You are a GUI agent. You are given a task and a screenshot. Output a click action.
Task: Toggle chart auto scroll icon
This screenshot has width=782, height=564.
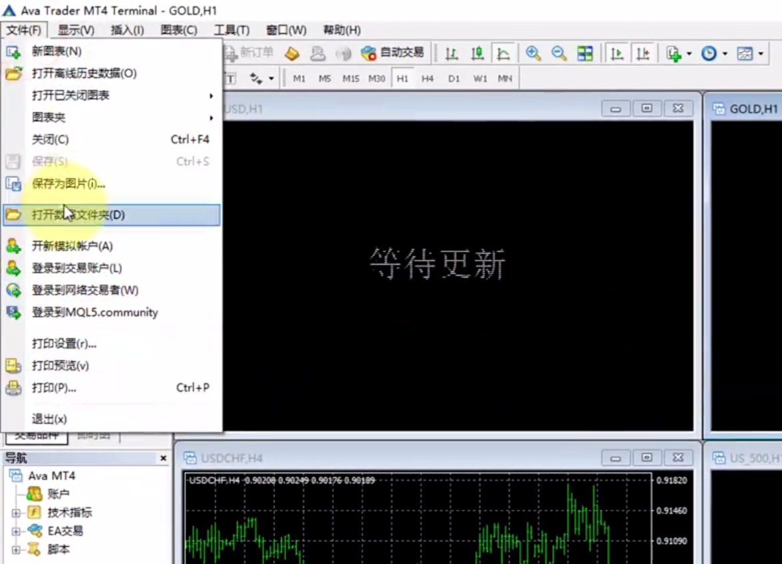(617, 53)
